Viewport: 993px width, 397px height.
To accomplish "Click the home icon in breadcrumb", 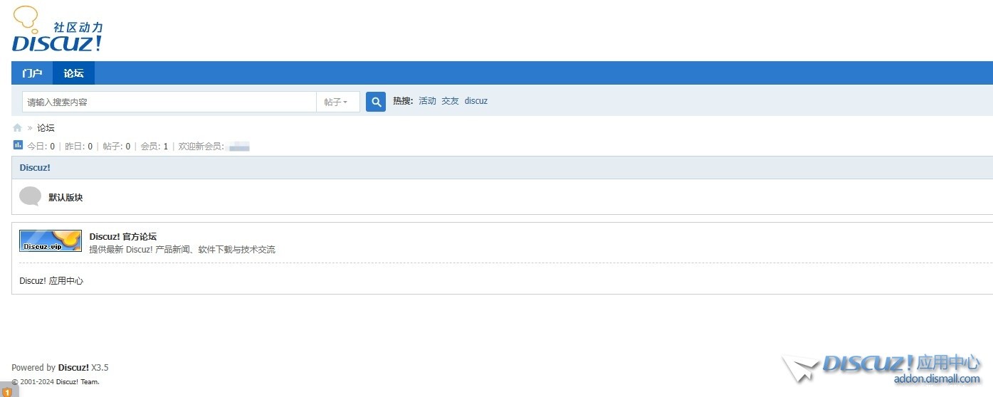I will pyautogui.click(x=17, y=128).
